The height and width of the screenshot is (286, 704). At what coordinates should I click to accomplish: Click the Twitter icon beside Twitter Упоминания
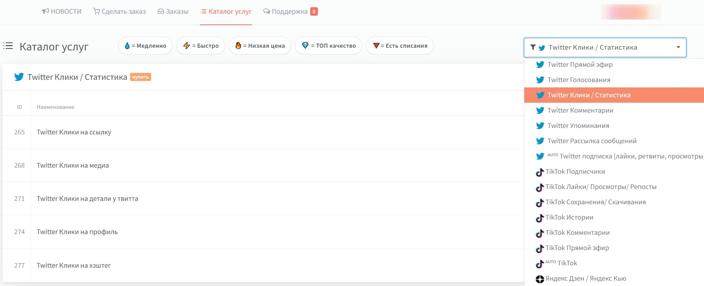[540, 126]
